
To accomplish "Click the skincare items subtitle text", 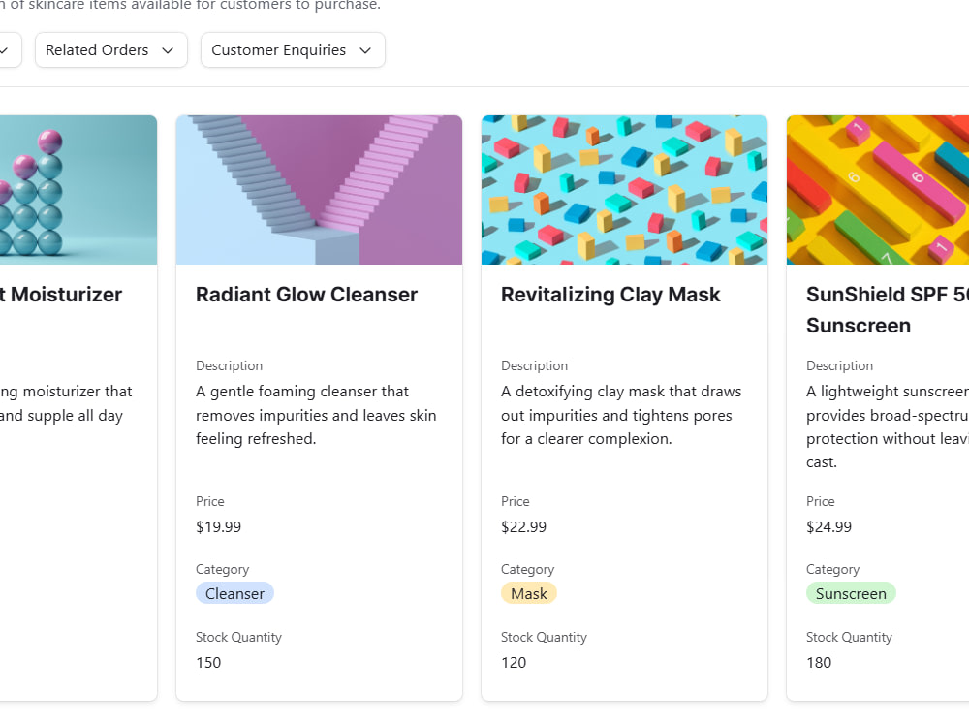I will pyautogui.click(x=190, y=5).
